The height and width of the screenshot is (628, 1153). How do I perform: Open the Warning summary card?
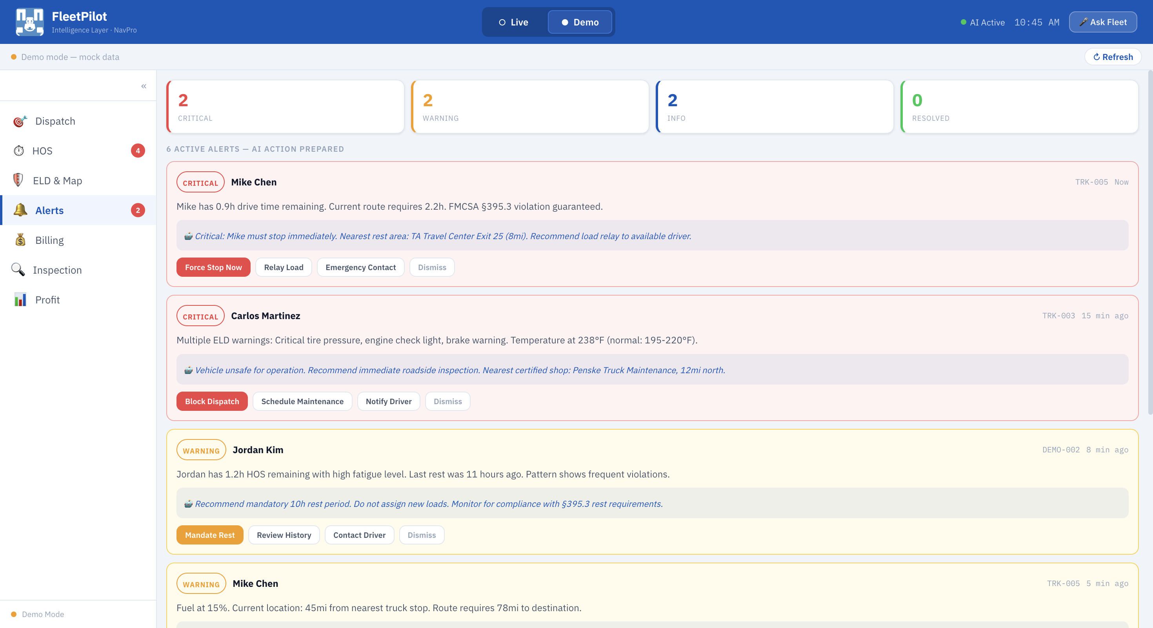coord(530,107)
